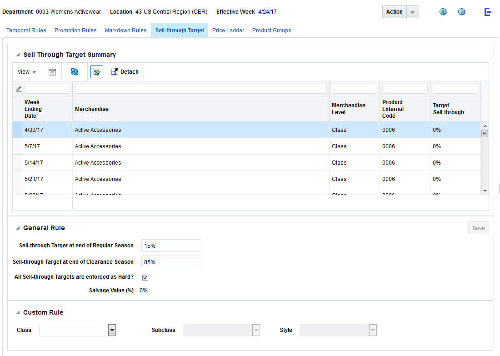The width and height of the screenshot is (500, 356).
Task: Click the row selector for 5/7/17
Action: click(x=17, y=146)
